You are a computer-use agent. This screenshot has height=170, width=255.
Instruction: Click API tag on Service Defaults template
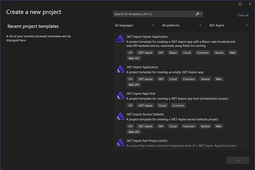(161, 126)
